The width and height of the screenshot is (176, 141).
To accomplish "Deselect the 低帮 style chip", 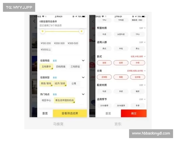I will [121, 63].
